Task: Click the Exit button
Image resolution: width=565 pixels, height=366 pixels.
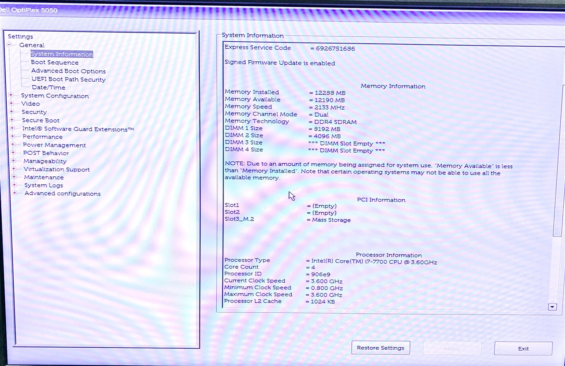Action: 523,348
